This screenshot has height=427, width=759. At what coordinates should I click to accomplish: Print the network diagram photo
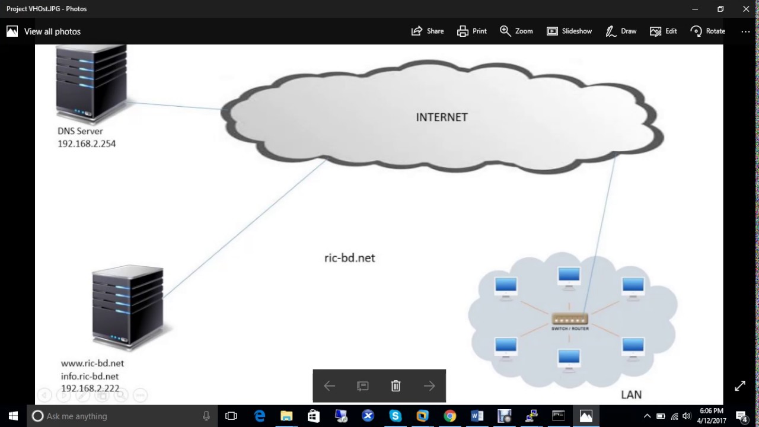coord(472,31)
